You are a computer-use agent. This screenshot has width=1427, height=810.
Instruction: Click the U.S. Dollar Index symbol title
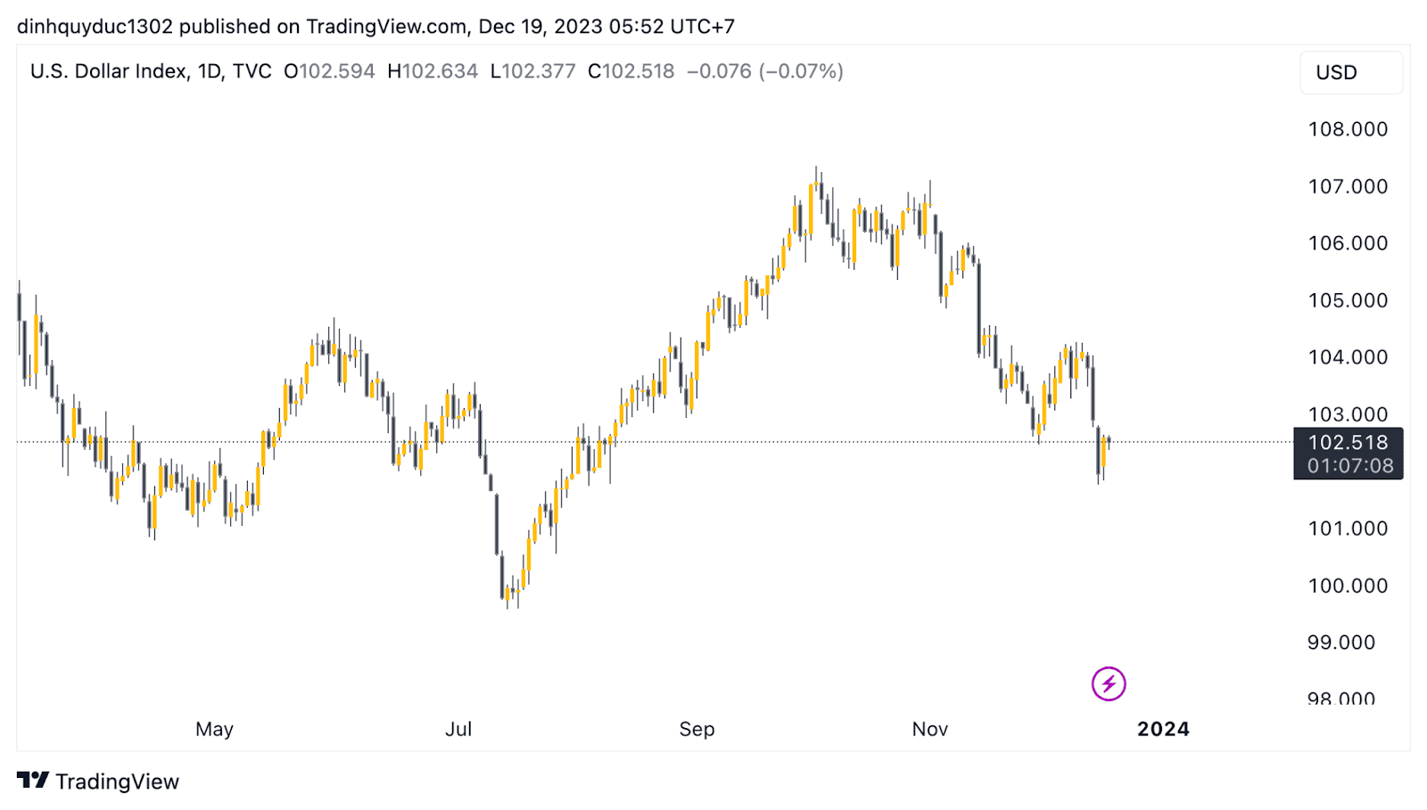pos(110,71)
